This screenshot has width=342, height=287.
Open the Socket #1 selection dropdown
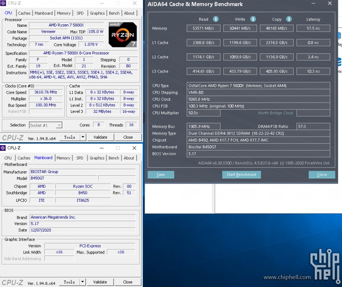click(58, 125)
